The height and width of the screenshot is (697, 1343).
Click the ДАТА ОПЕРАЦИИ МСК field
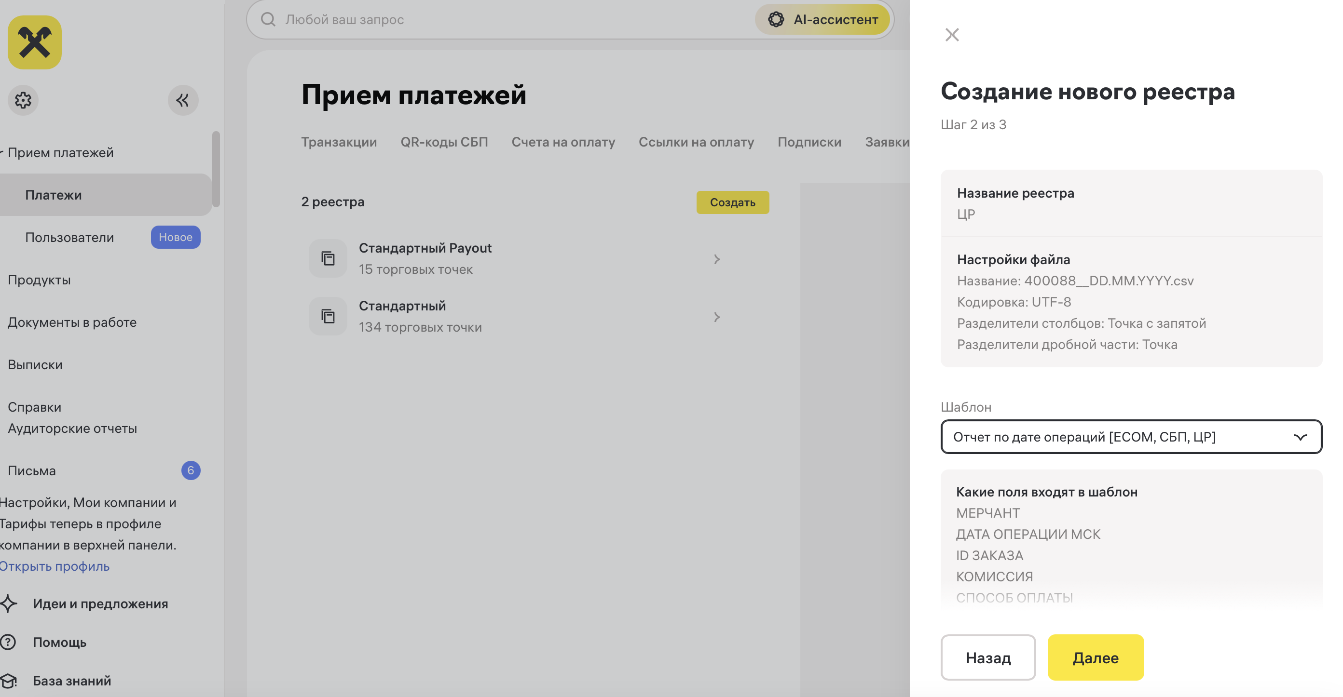pos(1028,534)
